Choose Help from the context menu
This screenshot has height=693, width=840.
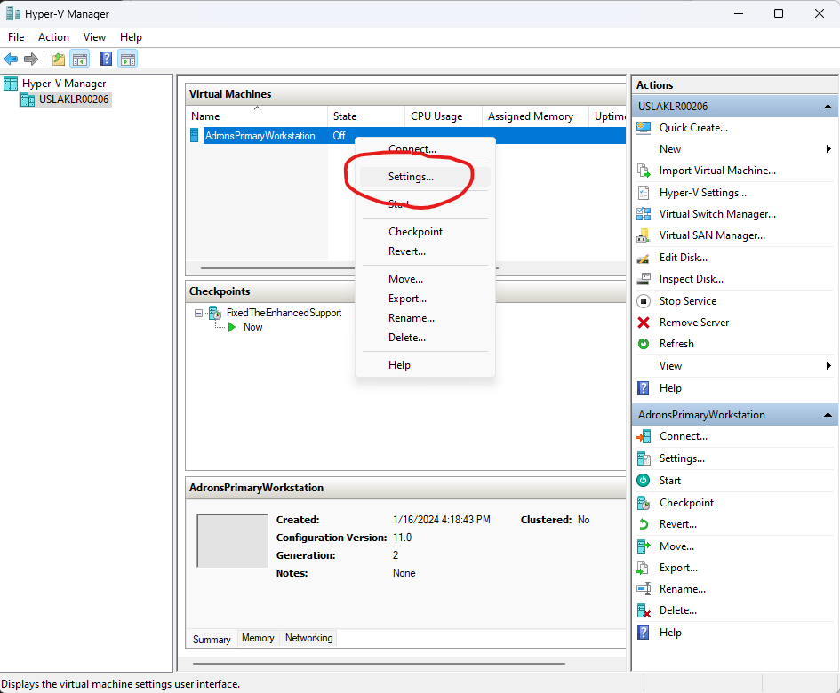coord(425,364)
